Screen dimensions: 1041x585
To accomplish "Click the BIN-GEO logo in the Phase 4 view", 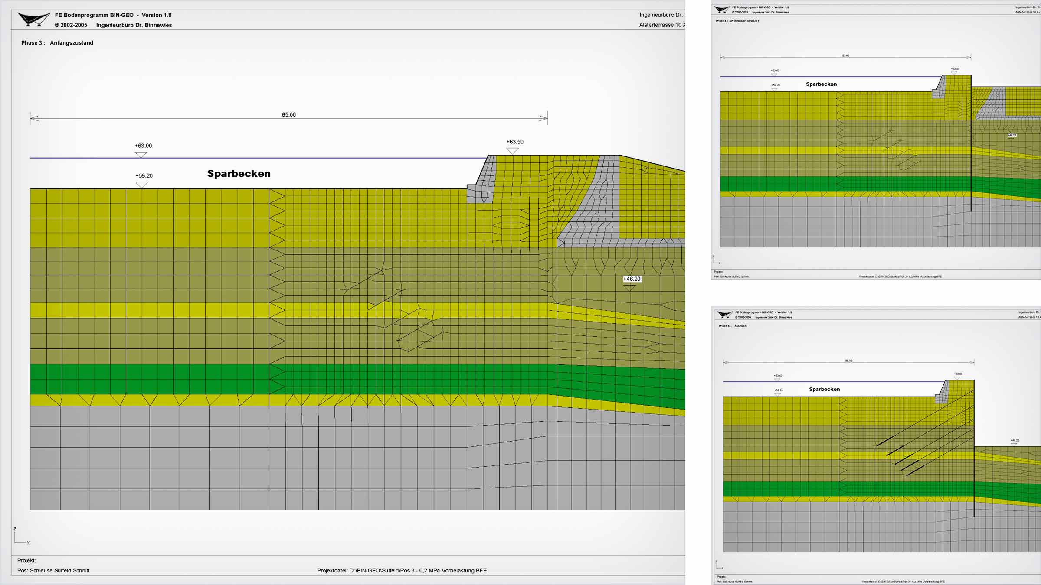I will pyautogui.click(x=722, y=10).
